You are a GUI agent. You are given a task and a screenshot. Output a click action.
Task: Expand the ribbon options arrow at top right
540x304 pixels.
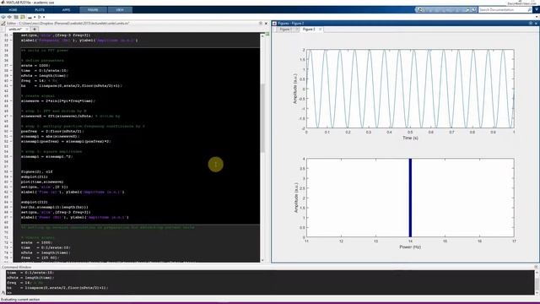coord(537,9)
